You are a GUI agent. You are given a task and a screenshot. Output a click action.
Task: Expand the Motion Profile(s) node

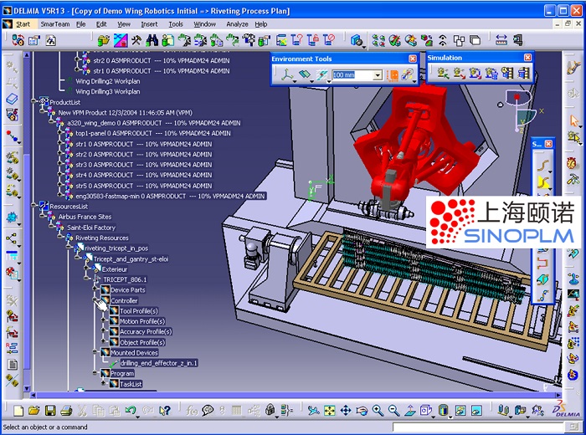point(105,321)
